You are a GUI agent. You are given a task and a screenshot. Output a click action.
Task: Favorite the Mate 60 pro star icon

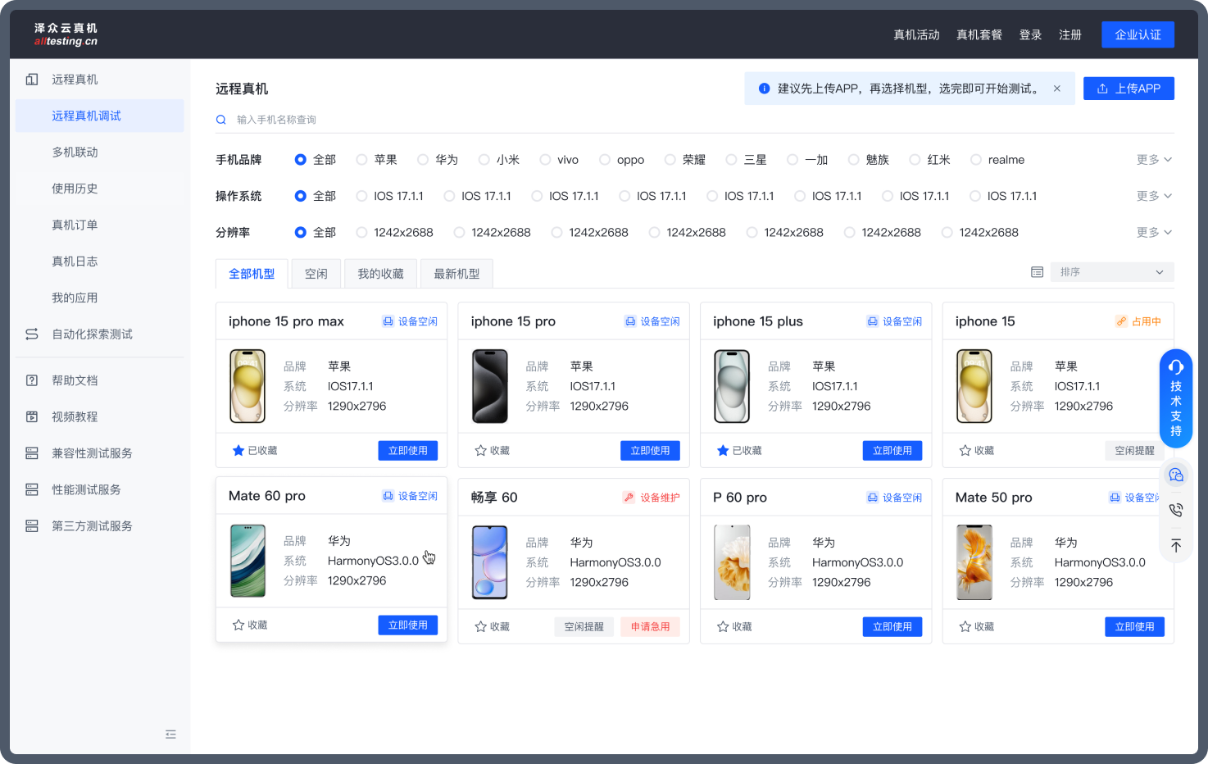238,625
